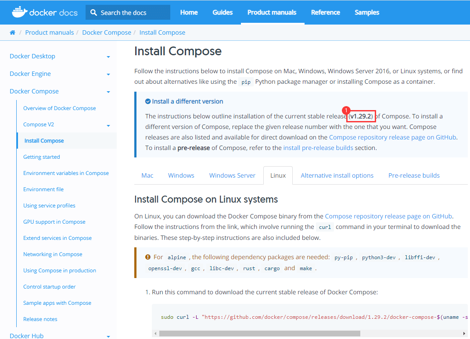Expand Docker Hub sidebar arrow
The width and height of the screenshot is (470, 339).
(108, 337)
